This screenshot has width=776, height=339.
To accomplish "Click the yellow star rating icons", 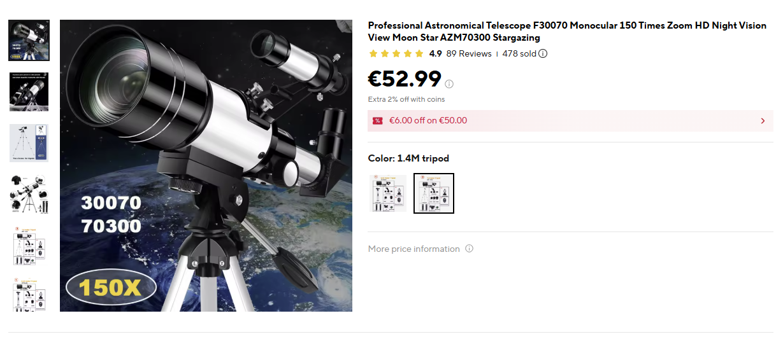I will [x=396, y=54].
